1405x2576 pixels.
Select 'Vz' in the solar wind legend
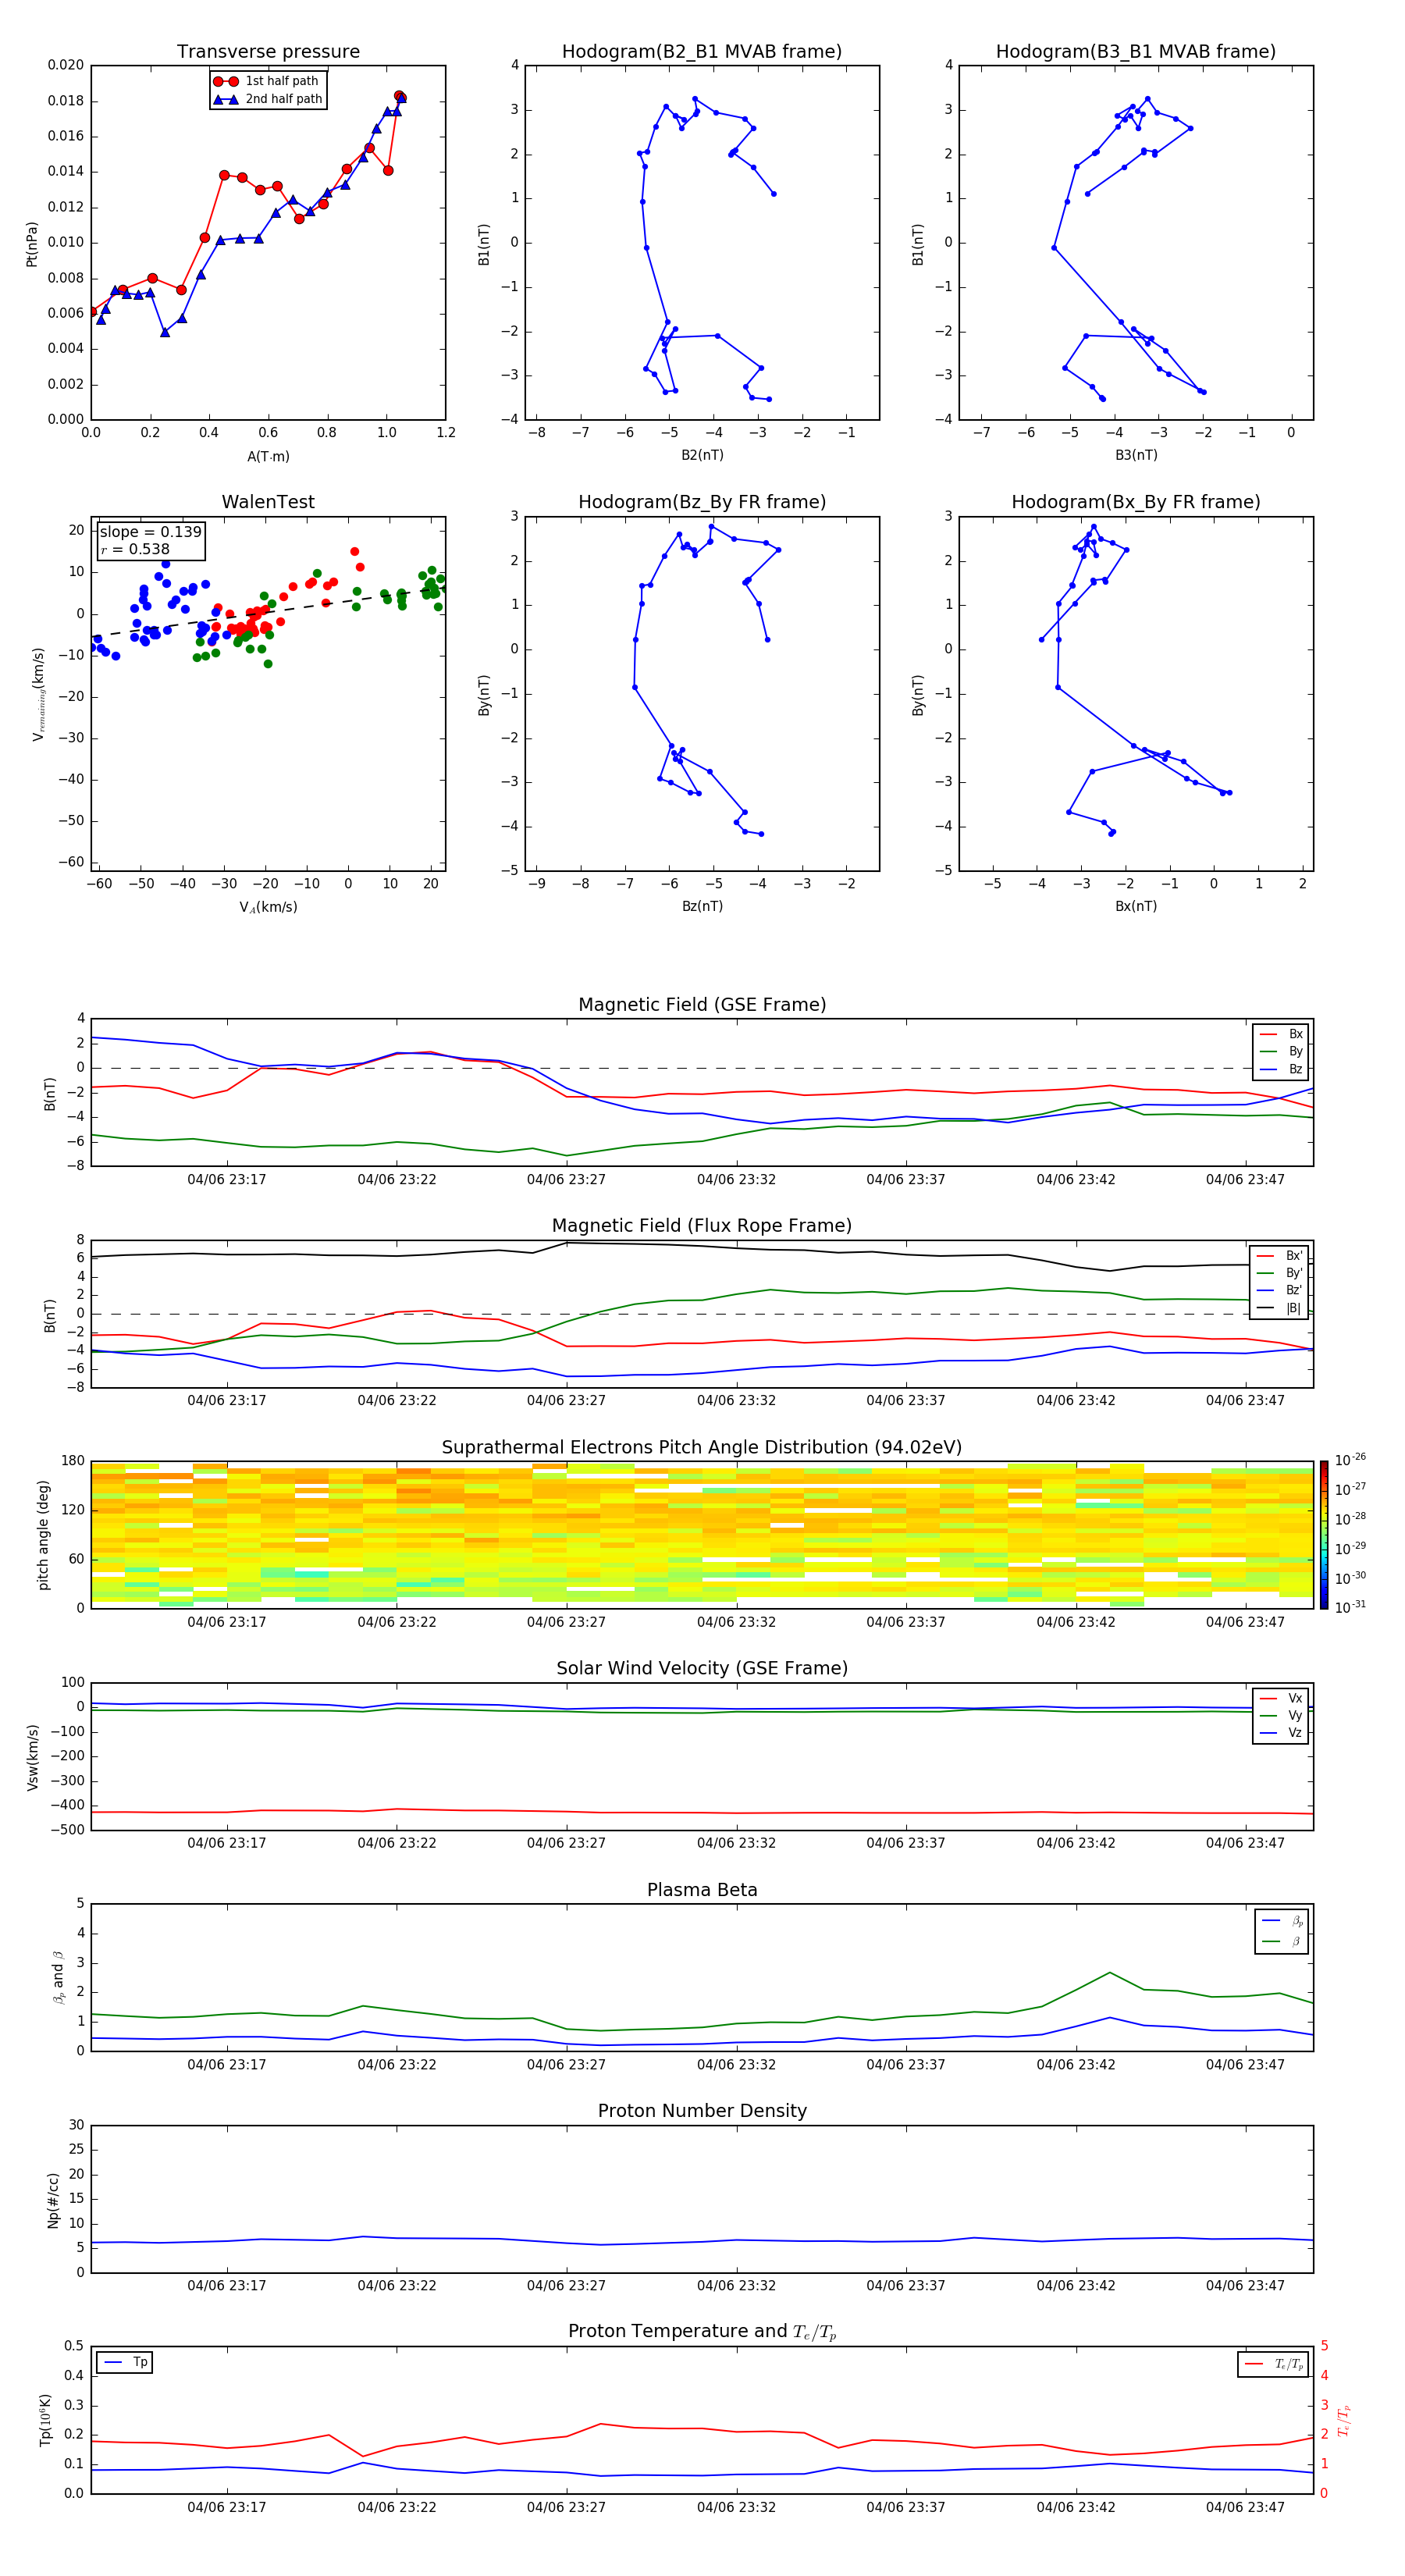(1281, 1733)
